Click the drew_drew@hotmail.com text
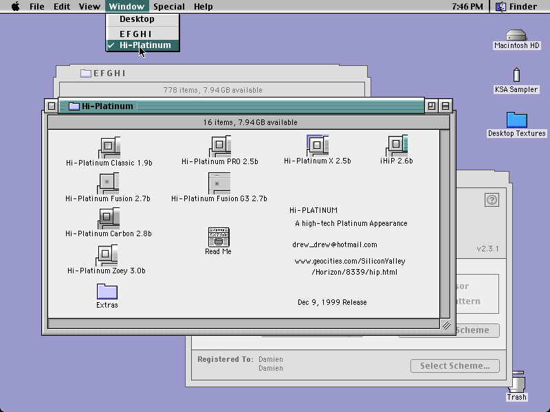550x412 pixels. tap(335, 244)
